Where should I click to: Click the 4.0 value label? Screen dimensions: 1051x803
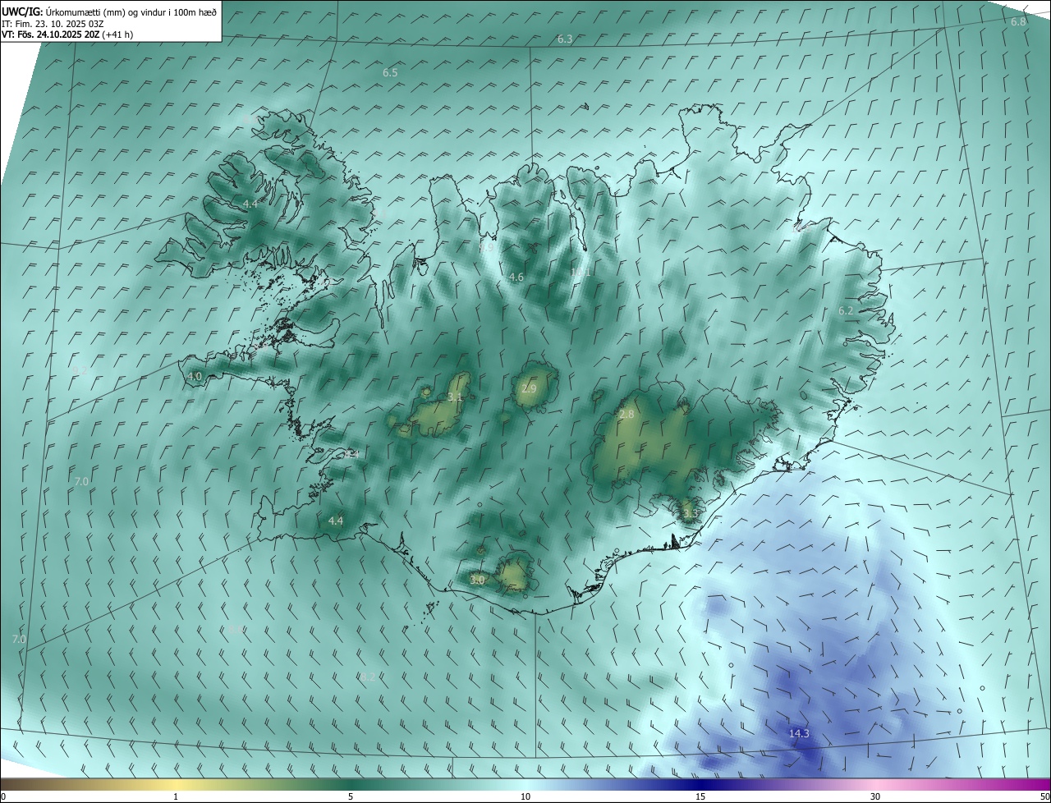tap(195, 376)
